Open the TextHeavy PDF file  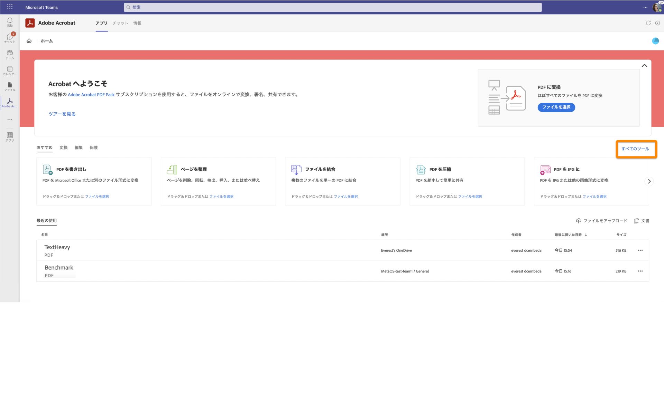[57, 247]
